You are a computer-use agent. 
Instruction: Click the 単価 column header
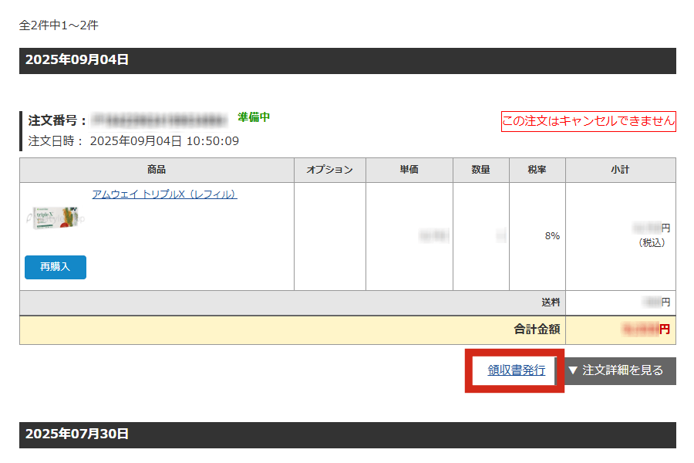(409, 170)
